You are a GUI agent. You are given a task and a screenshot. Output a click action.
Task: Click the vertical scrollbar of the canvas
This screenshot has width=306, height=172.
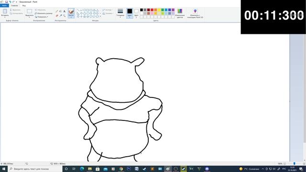pos(305,88)
